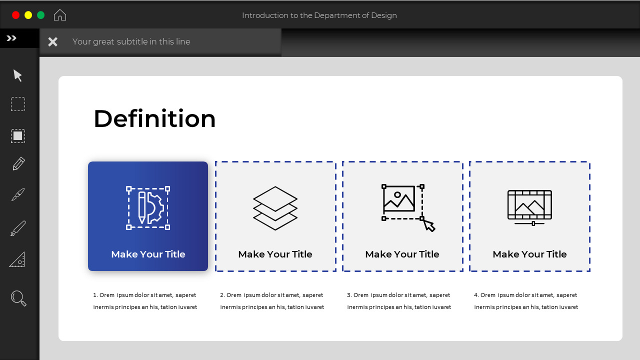Image resolution: width=640 pixels, height=360 pixels.
Task: Choose the fountain pen tool
Action: tap(17, 227)
